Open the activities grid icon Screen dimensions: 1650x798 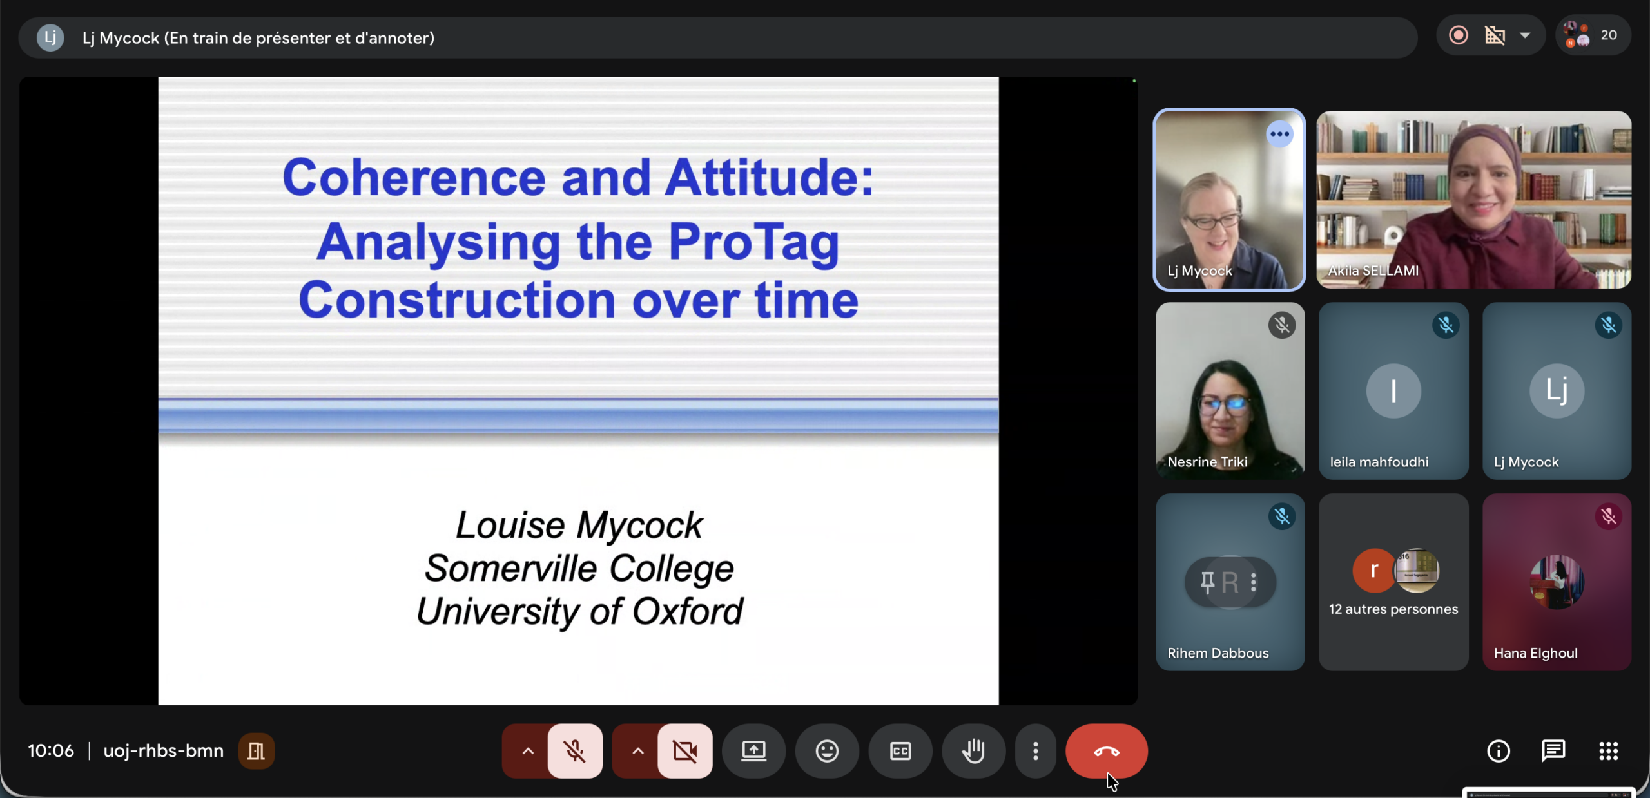[1608, 750]
